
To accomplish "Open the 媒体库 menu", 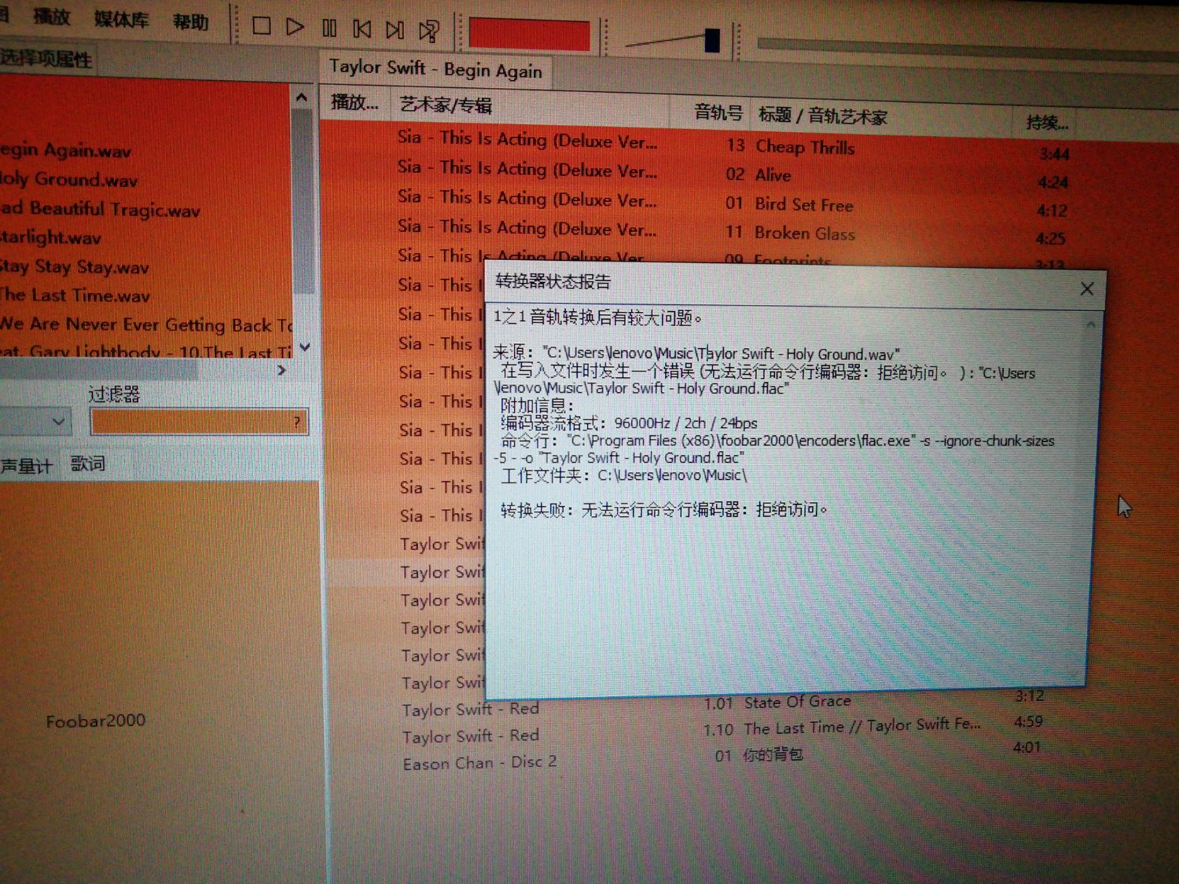I will pyautogui.click(x=122, y=19).
